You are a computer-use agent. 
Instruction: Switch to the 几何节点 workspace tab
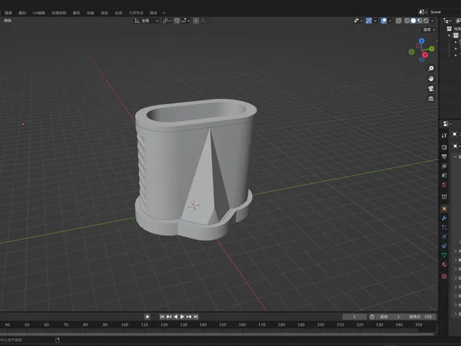pyautogui.click(x=136, y=13)
